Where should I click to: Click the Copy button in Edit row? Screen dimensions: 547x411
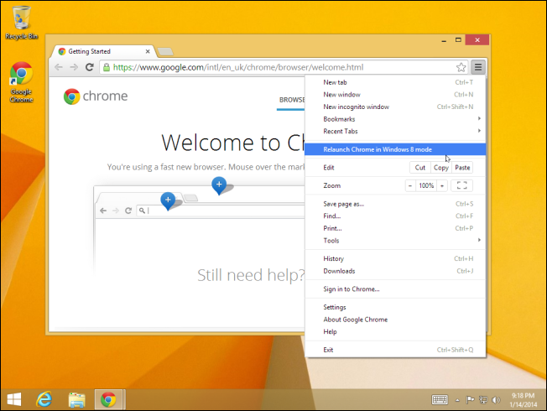click(441, 168)
